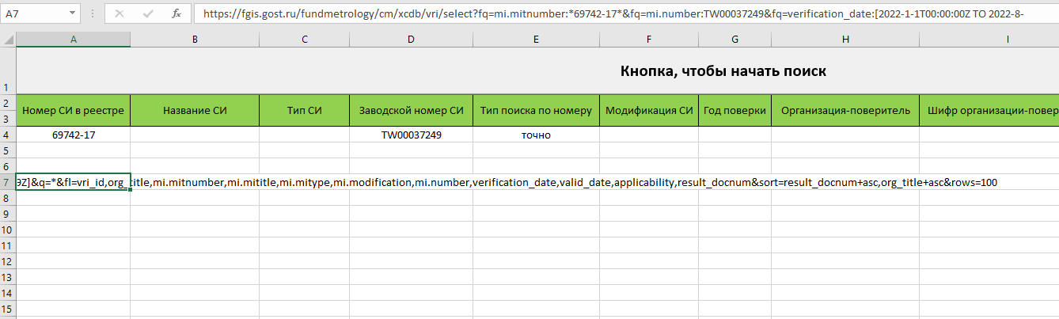
Task: Click the Enter checkmark in formula bar
Action: point(148,13)
